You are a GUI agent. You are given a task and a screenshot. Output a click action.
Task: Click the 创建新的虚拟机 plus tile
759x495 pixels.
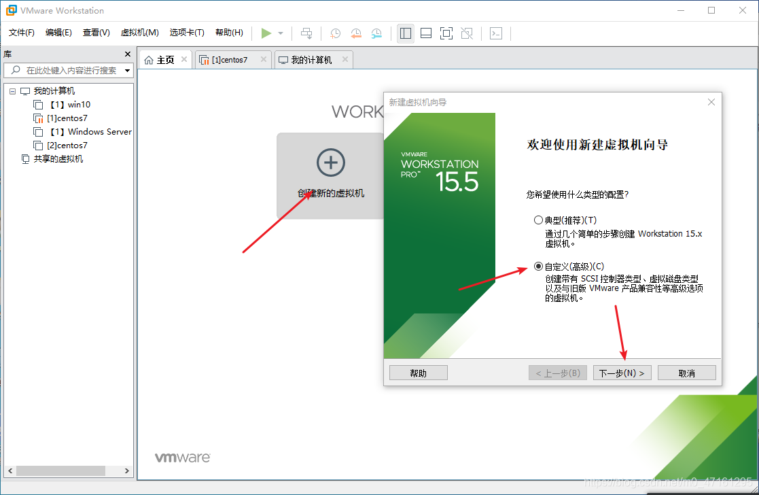331,175
